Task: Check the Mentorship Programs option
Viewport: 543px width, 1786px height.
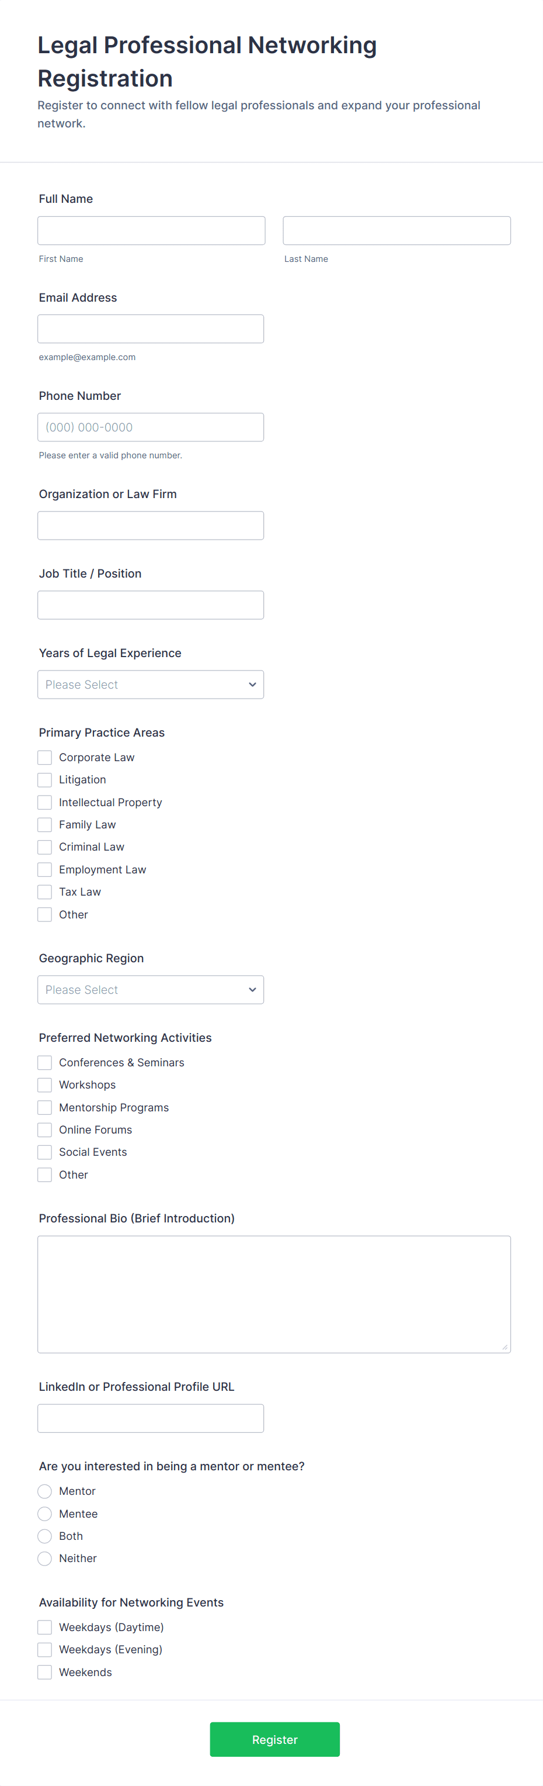Action: point(45,1107)
